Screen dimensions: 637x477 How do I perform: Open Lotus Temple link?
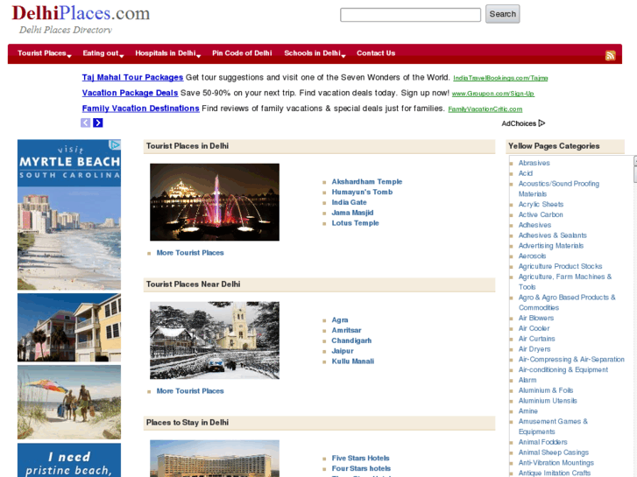355,223
